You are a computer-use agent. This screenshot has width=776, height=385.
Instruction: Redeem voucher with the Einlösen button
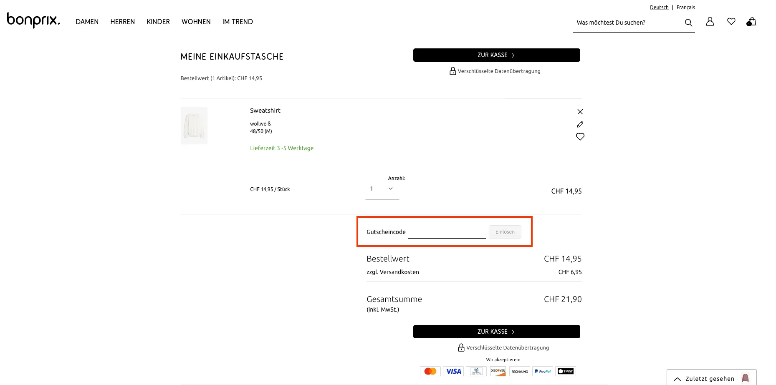click(x=505, y=232)
